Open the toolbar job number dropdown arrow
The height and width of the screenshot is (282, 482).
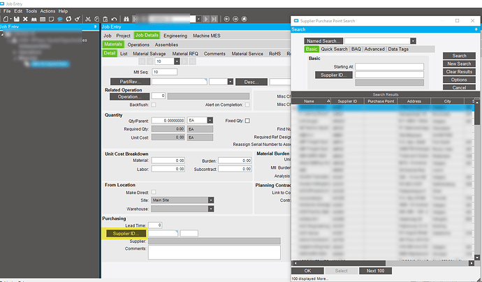click(198, 19)
